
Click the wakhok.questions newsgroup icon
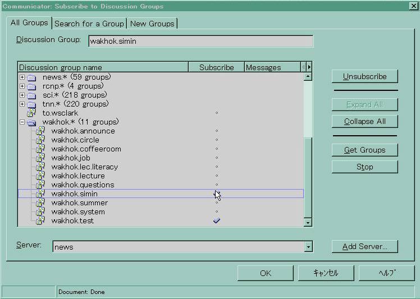click(40, 185)
